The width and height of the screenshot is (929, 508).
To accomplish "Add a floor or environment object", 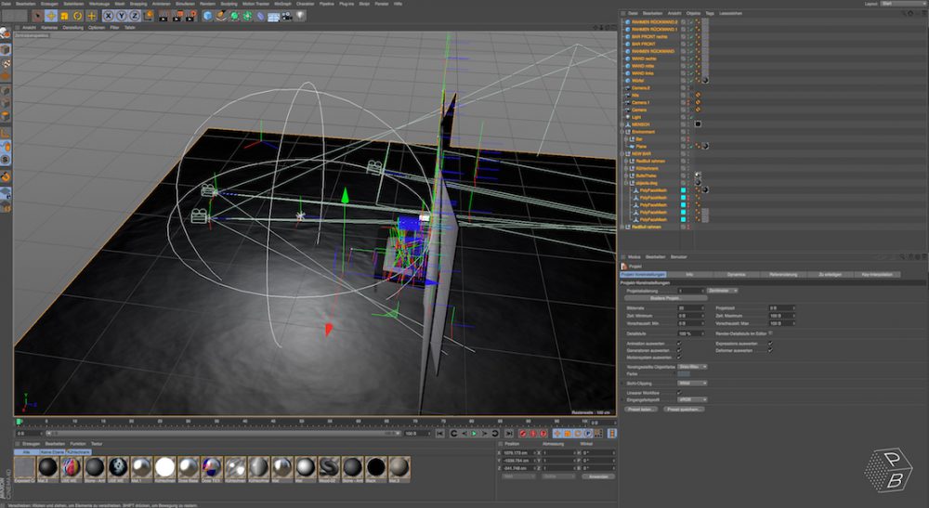I will pyautogui.click(x=274, y=16).
